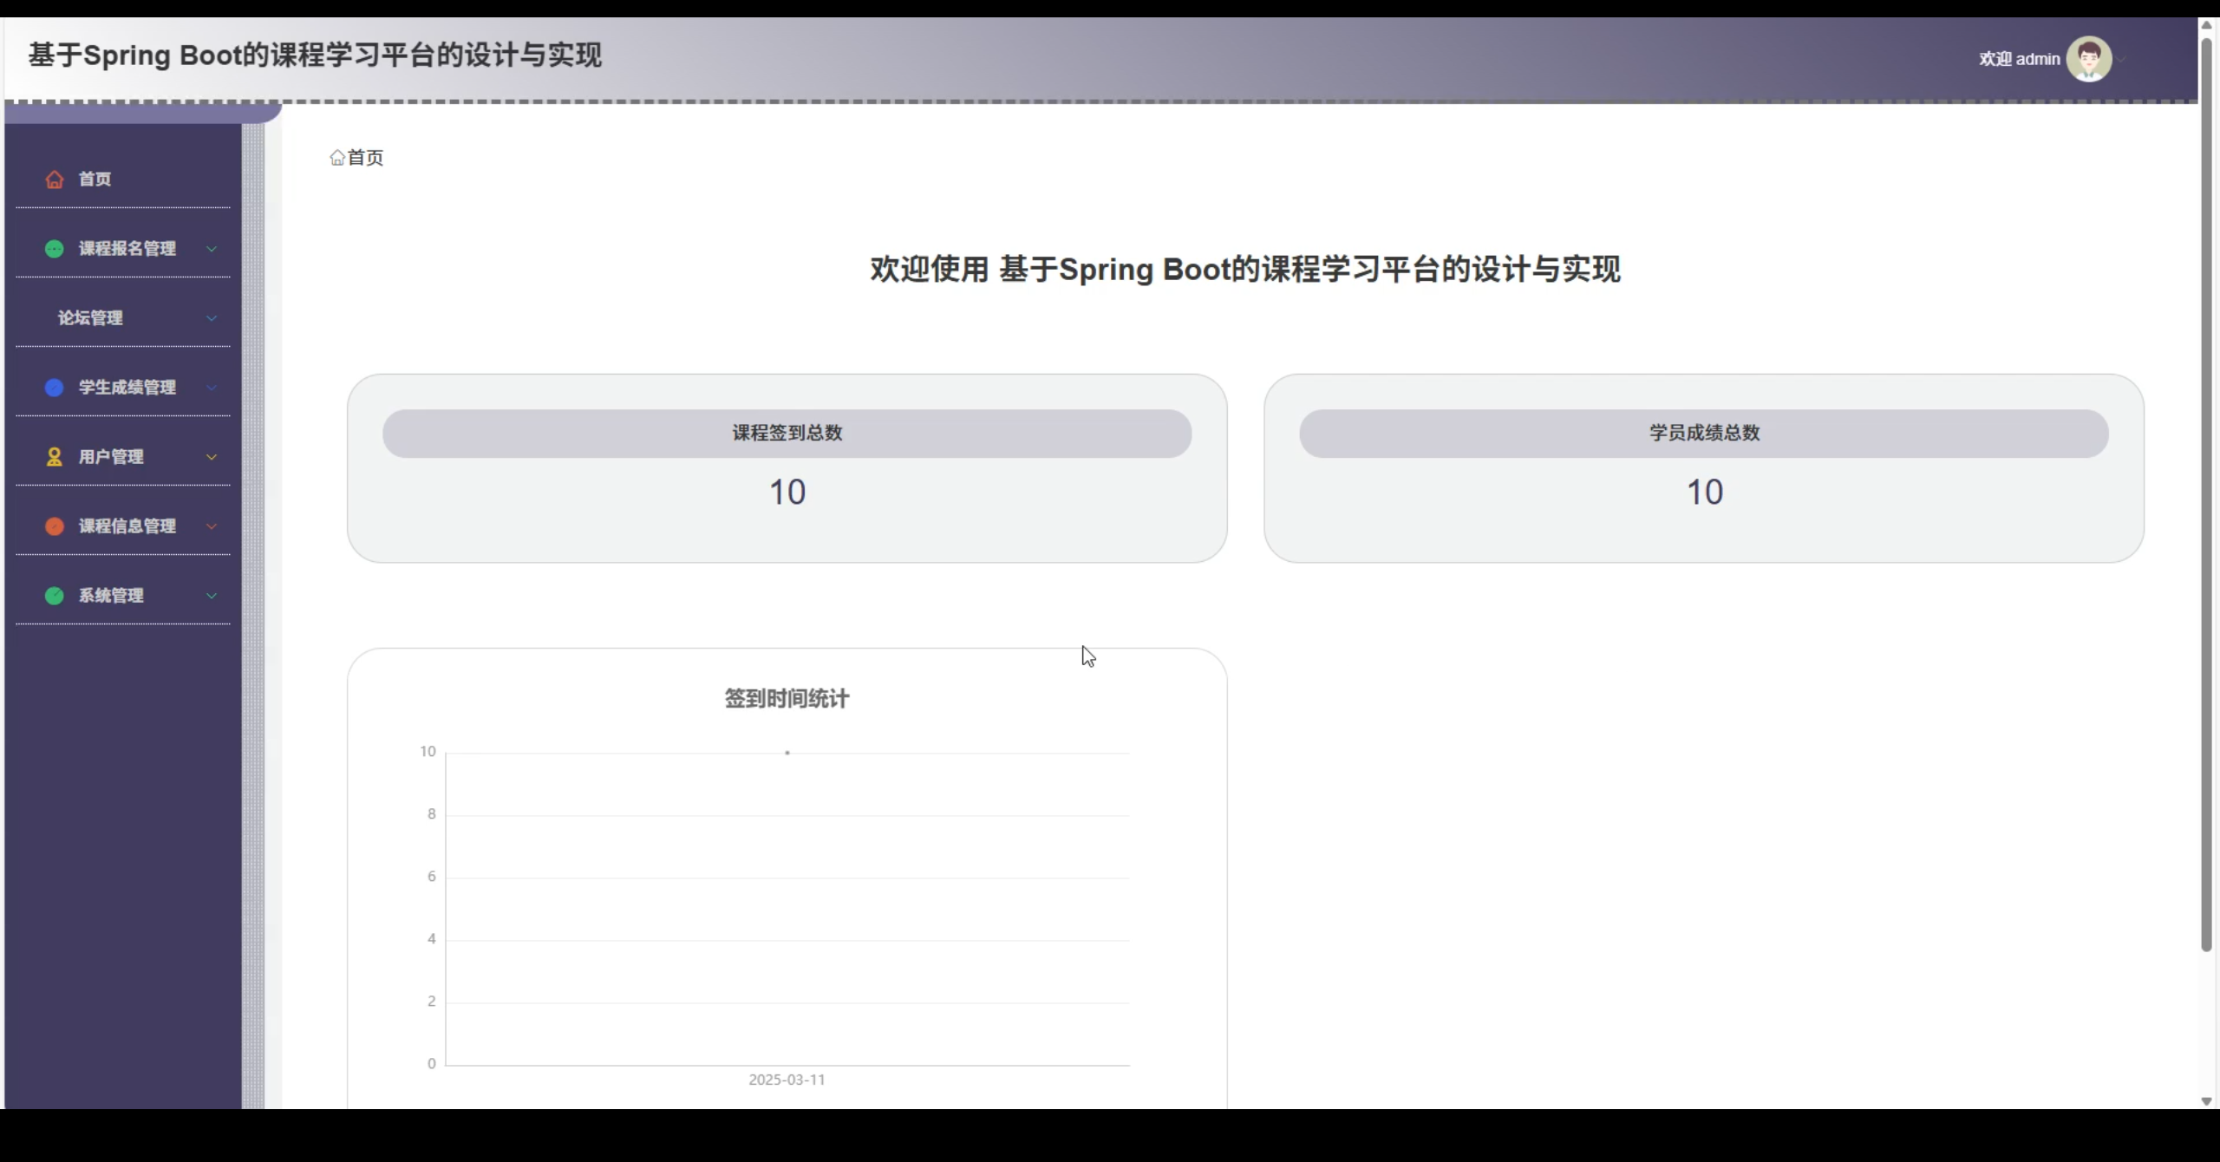Expand 系统管理 chevron arrow
This screenshot has height=1162, width=2220.
(x=212, y=596)
